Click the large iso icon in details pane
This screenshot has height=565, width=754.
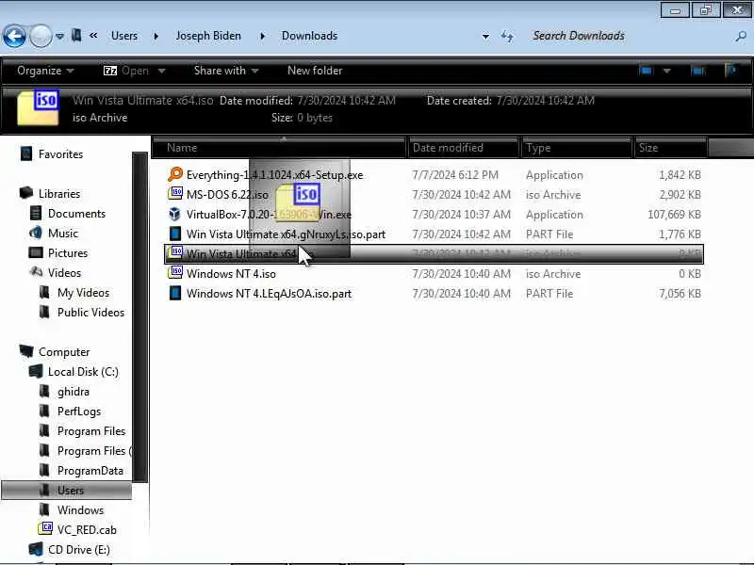coord(38,108)
